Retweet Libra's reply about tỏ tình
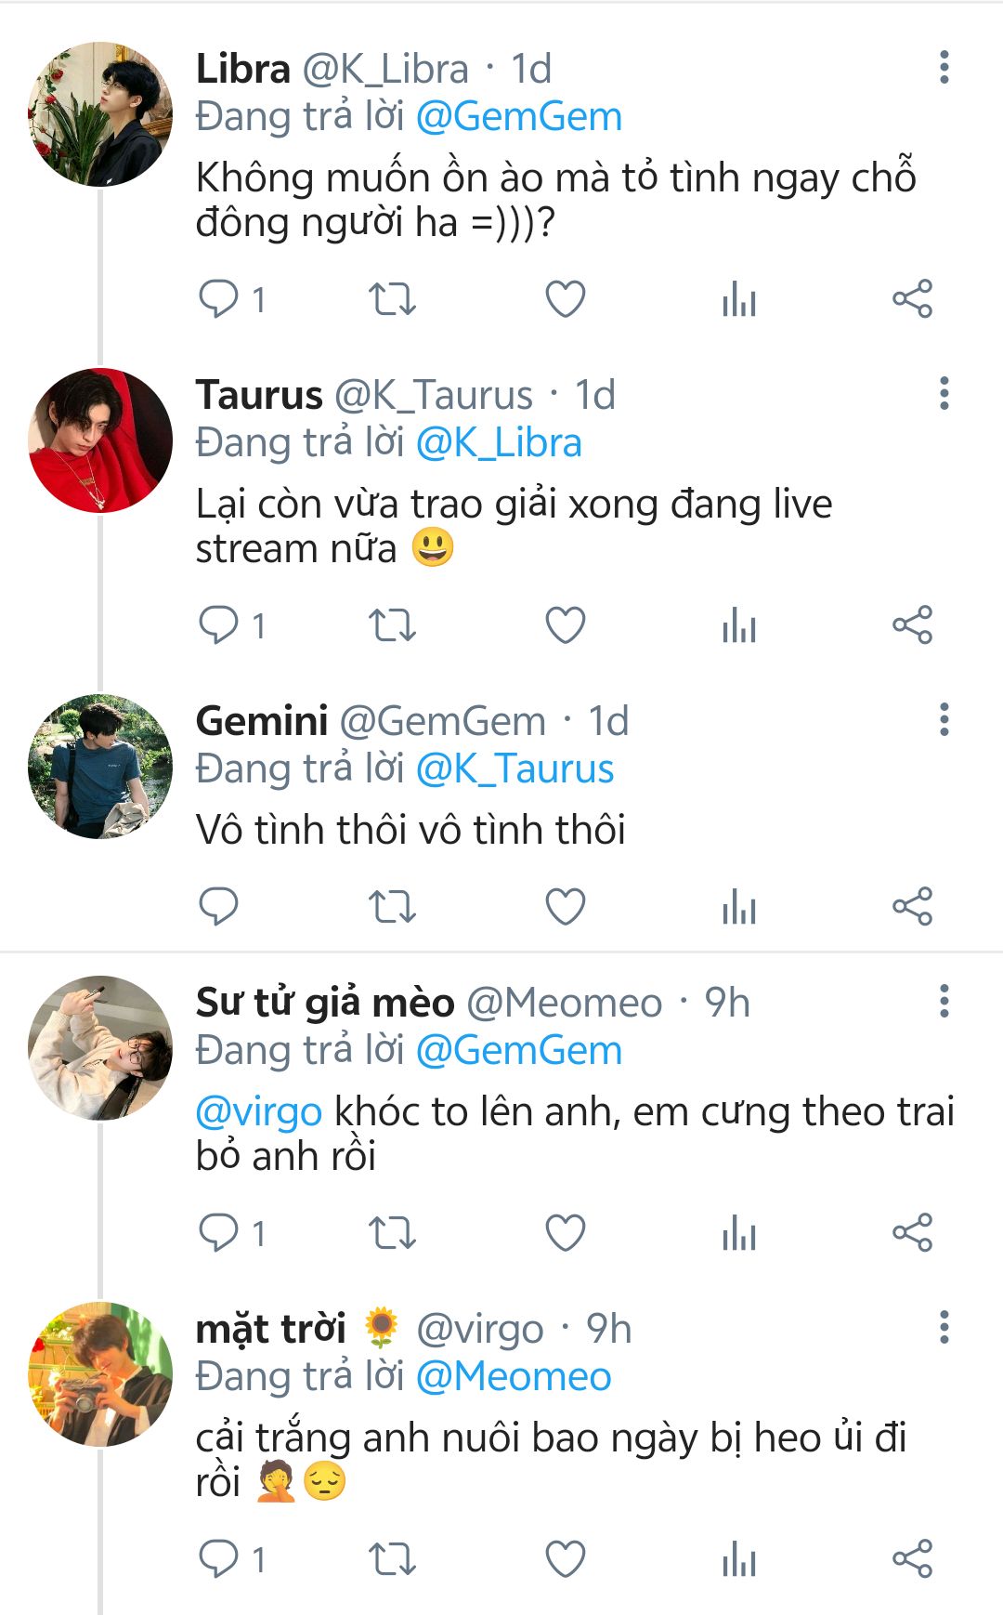Image resolution: width=1003 pixels, height=1615 pixels. pos(392,299)
